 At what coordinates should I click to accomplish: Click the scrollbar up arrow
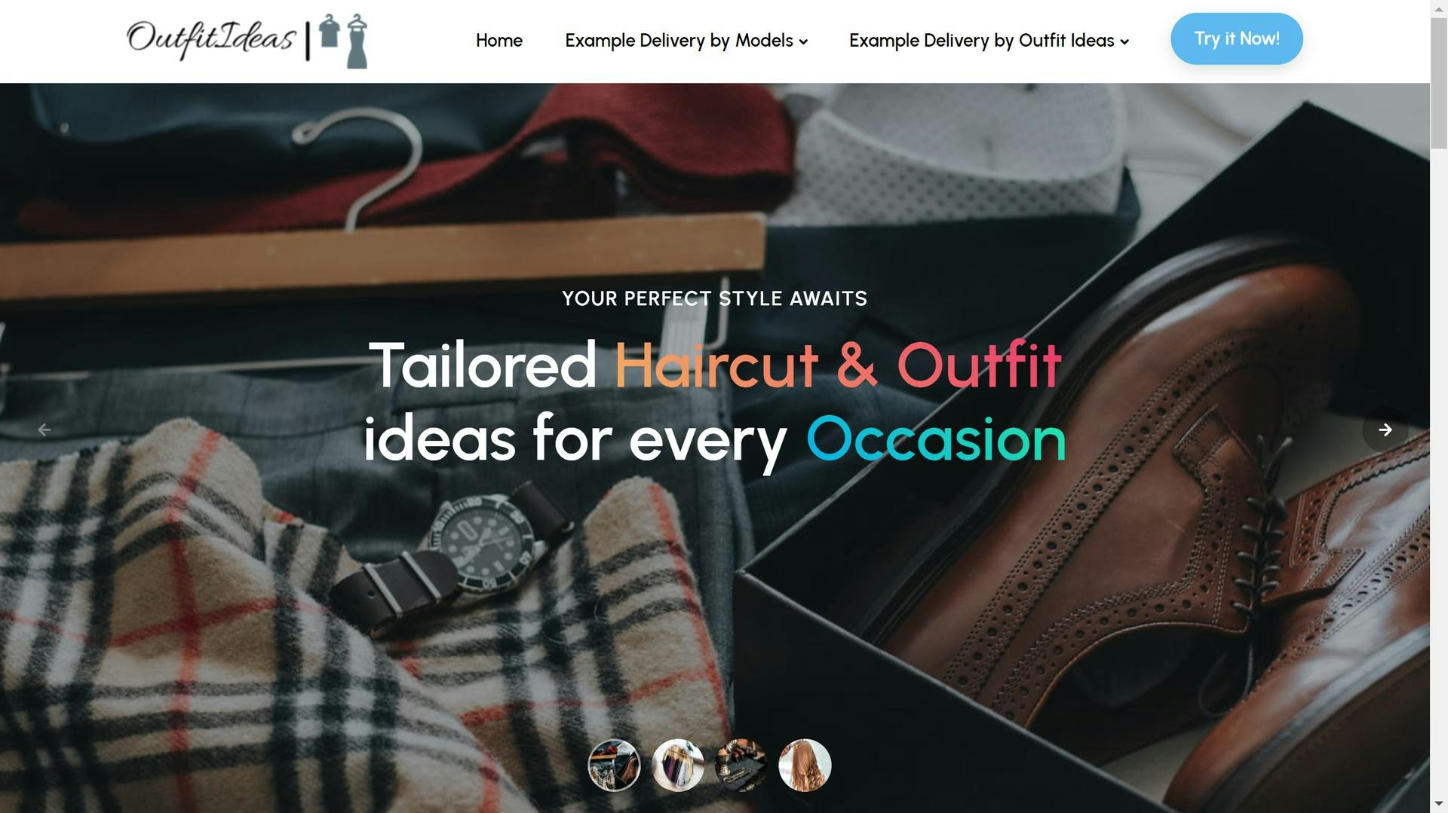pyautogui.click(x=1439, y=6)
